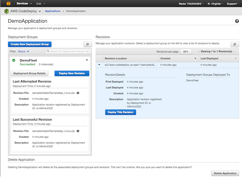The height and width of the screenshot is (177, 242).
Task: Click the DemoFleet green success checkmark
Action: point(14,60)
